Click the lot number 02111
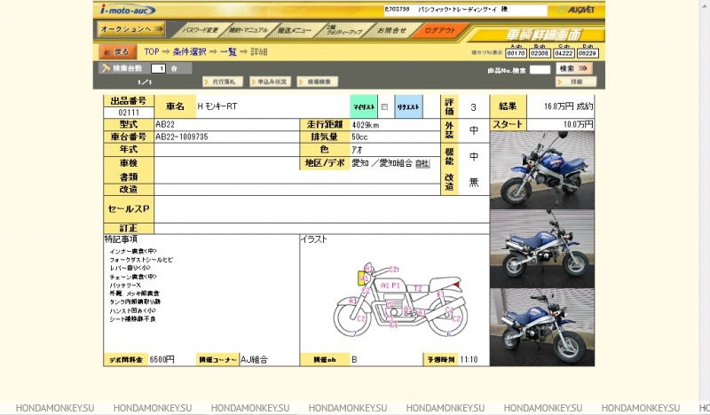710x415 pixels. [x=129, y=113]
